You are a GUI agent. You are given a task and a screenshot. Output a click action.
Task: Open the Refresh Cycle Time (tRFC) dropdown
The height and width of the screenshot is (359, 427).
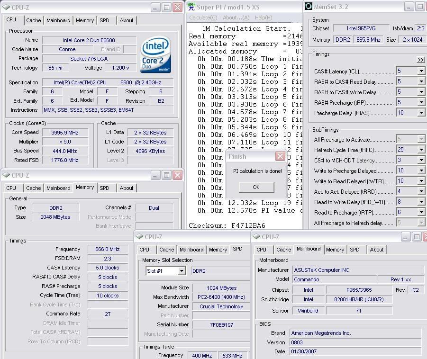(x=421, y=149)
